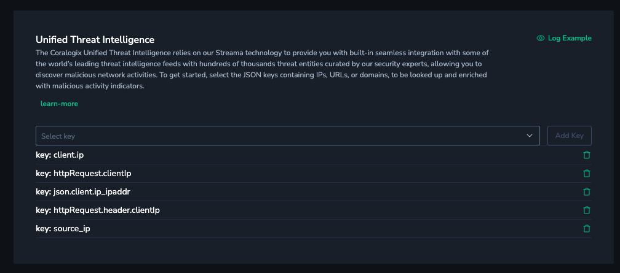This screenshot has height=273, width=620.
Task: Remove the httpRequest.header.clientIp key
Action: [586, 210]
